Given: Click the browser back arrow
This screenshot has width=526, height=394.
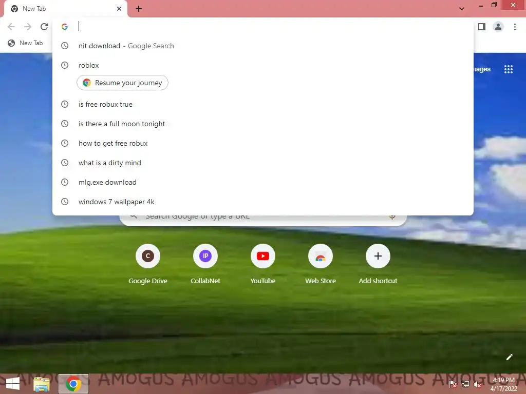Looking at the screenshot, I should tap(11, 27).
